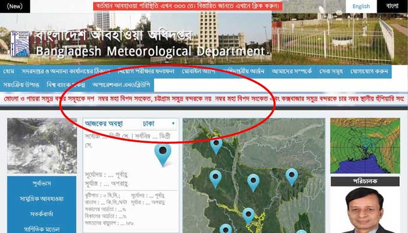Viewport: 408px width, 233px height.
Task: Open the হোম menu item
Action: point(9,71)
